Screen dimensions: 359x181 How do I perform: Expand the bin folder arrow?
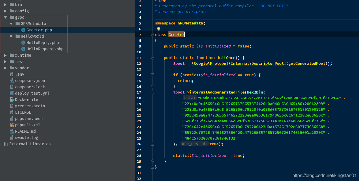coord(5,5)
